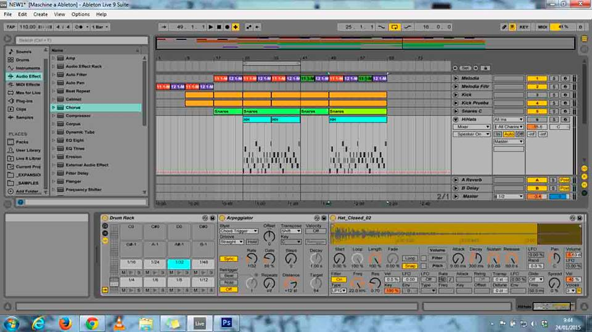Select Sounds category in browser

[23, 51]
